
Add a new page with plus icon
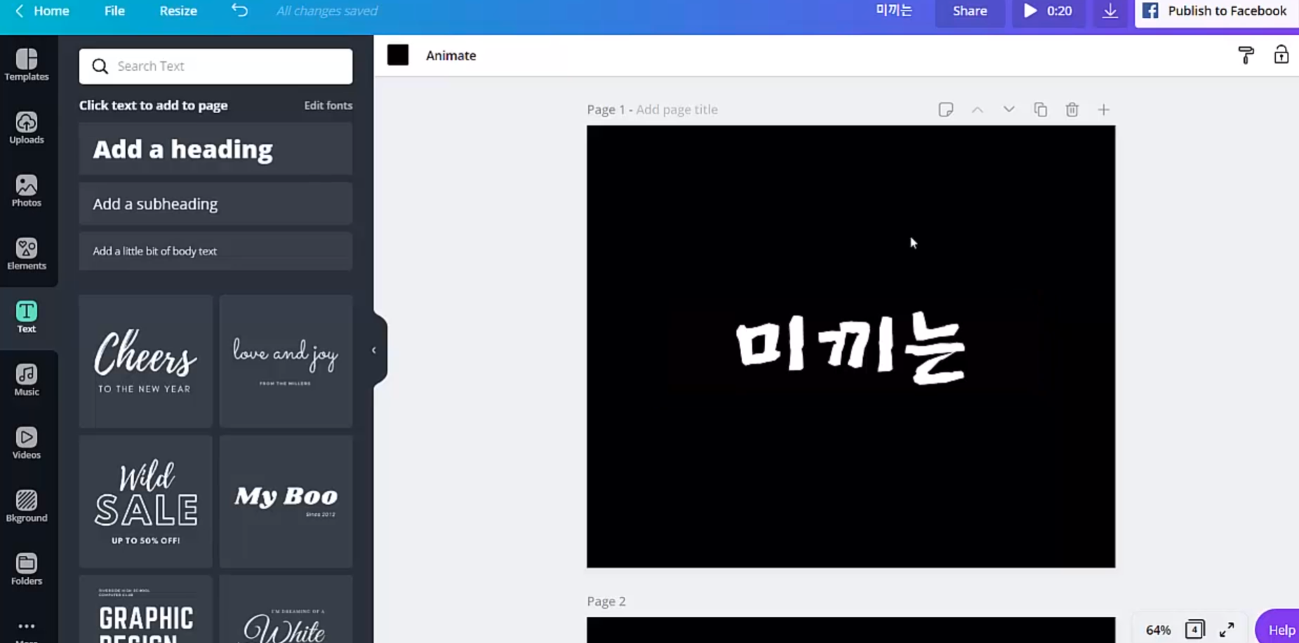point(1103,110)
